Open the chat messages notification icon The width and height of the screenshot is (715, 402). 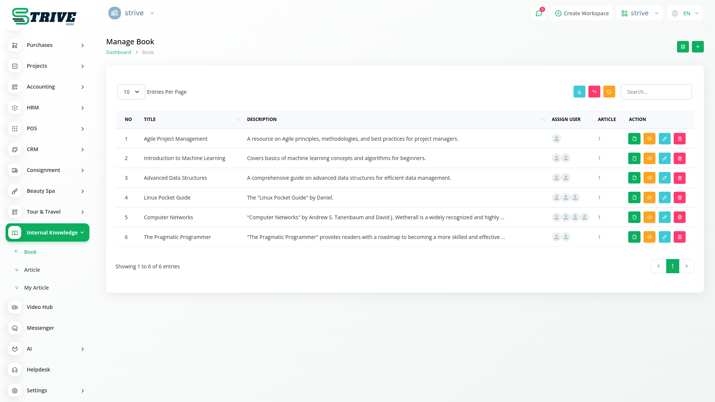[x=538, y=13]
